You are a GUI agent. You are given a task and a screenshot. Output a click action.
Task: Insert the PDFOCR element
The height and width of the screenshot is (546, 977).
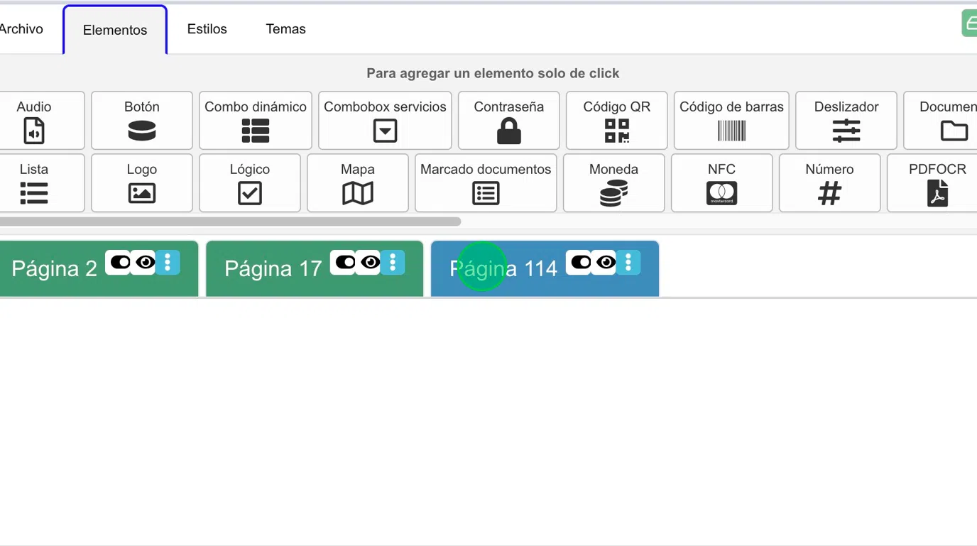point(937,182)
